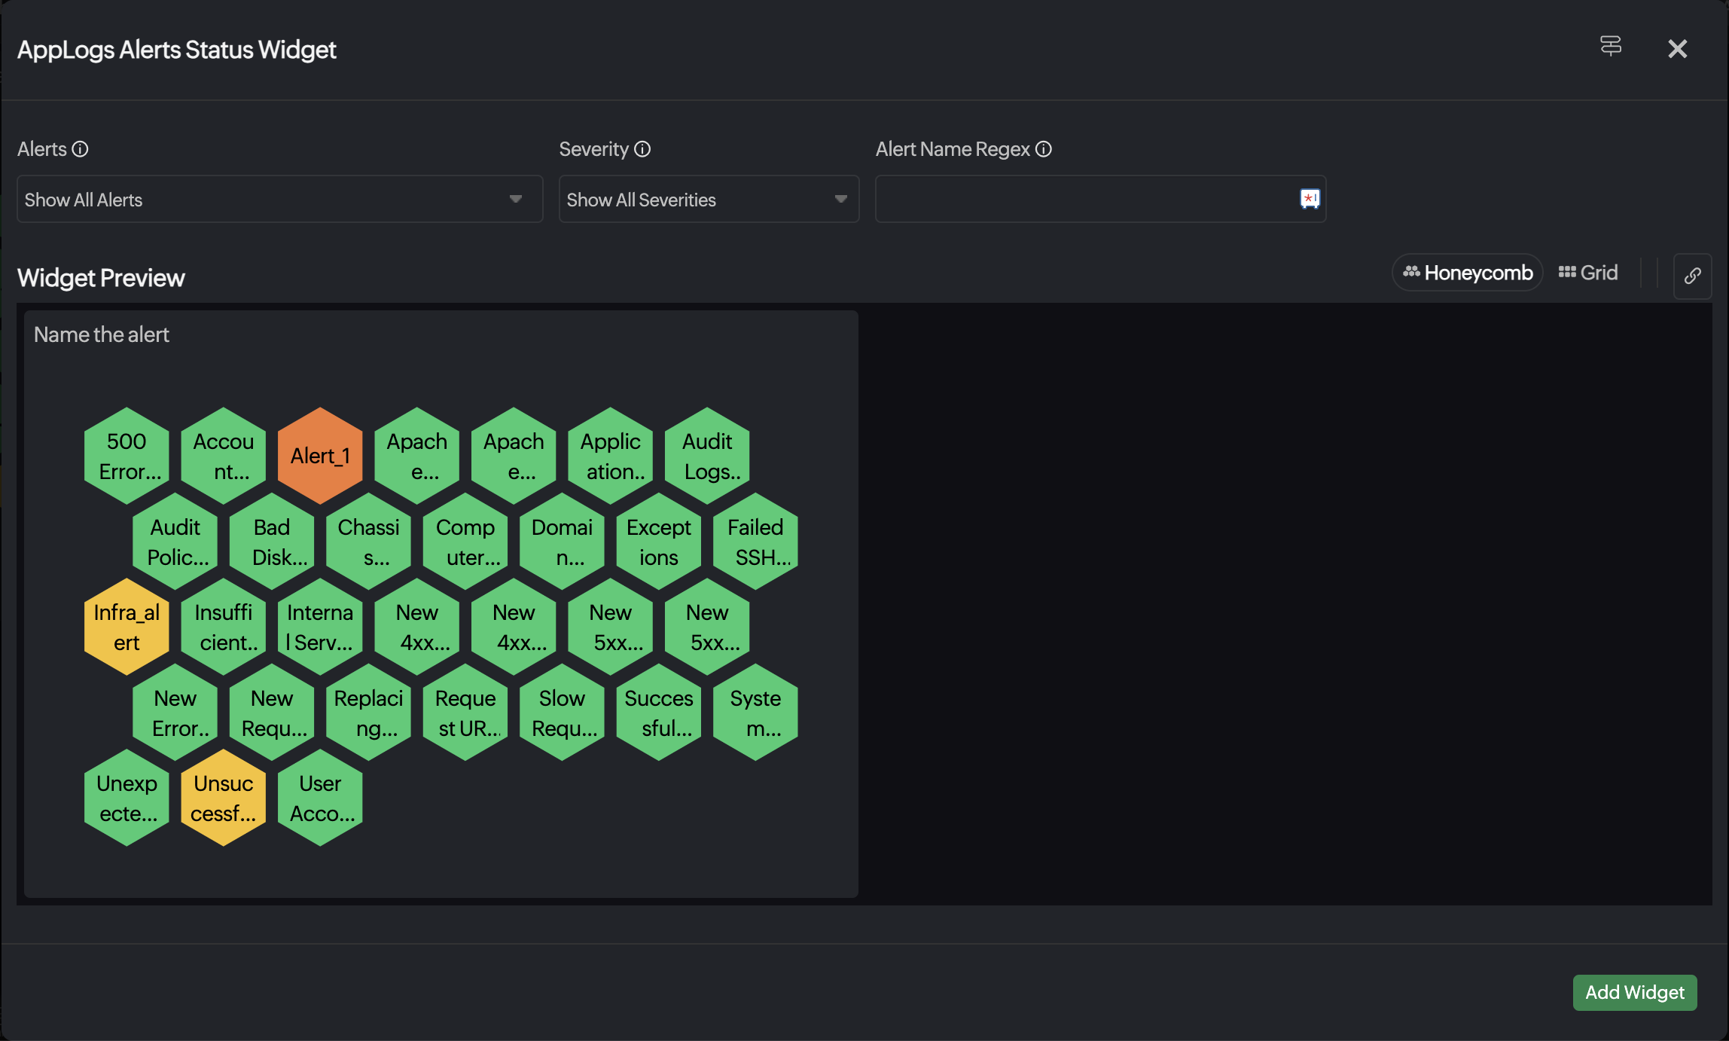Click the 500 Error hexagon tile

(x=126, y=454)
